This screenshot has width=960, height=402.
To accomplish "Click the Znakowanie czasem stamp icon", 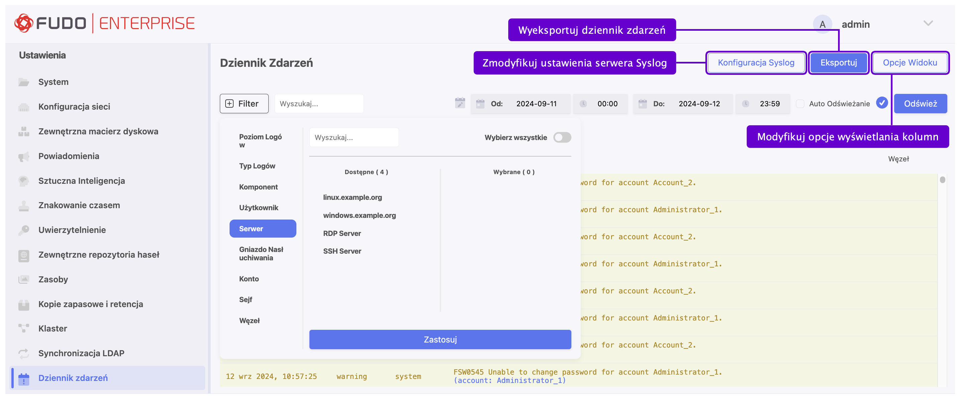I will coord(24,206).
